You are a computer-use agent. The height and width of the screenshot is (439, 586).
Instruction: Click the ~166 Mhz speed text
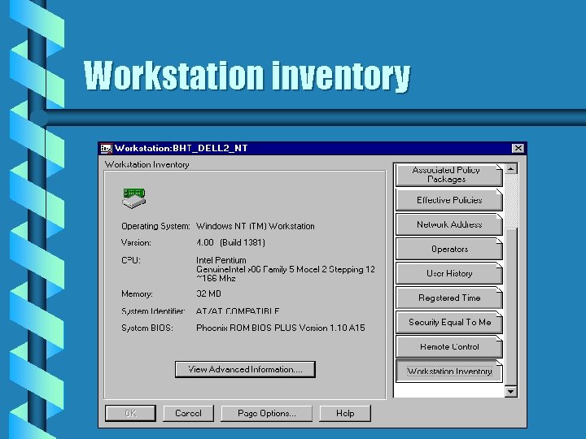tap(216, 278)
